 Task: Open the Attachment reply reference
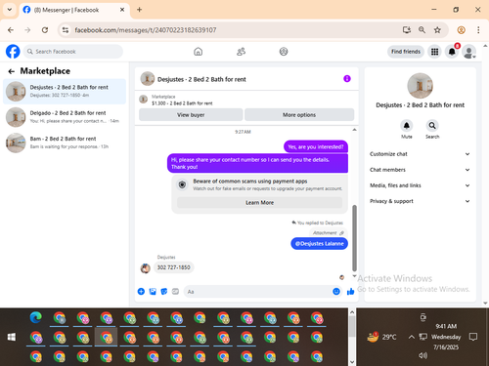(x=329, y=233)
